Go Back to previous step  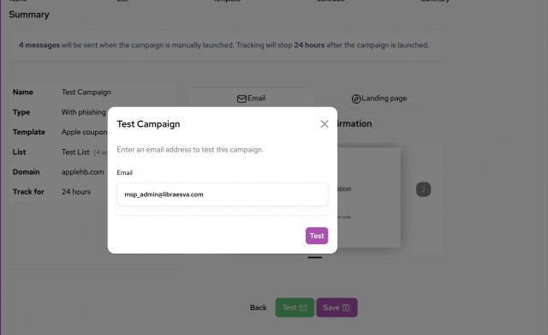pyautogui.click(x=259, y=308)
